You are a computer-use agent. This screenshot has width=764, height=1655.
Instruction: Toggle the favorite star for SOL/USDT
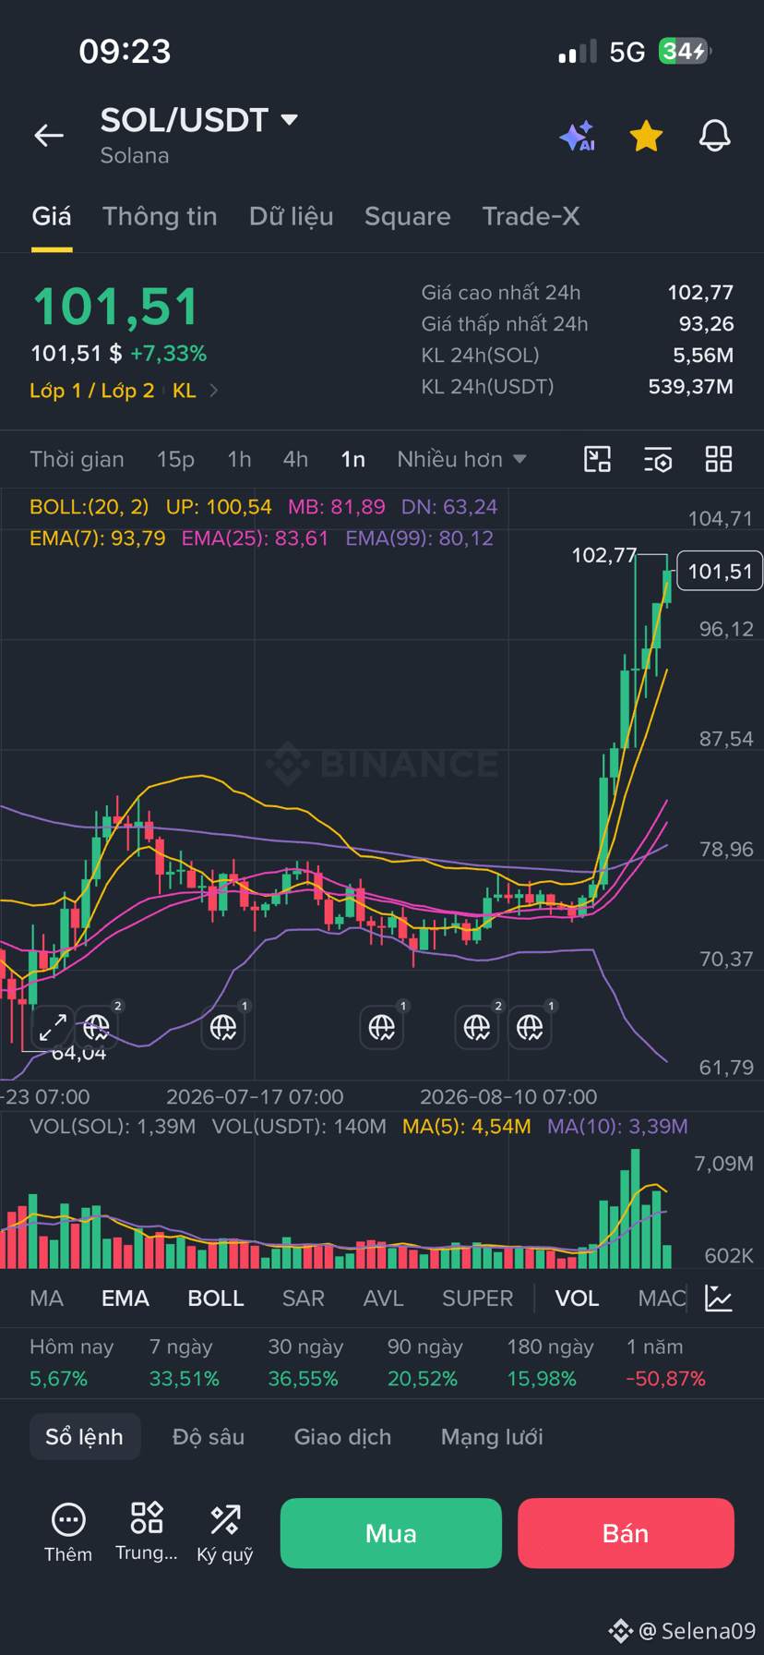(646, 136)
